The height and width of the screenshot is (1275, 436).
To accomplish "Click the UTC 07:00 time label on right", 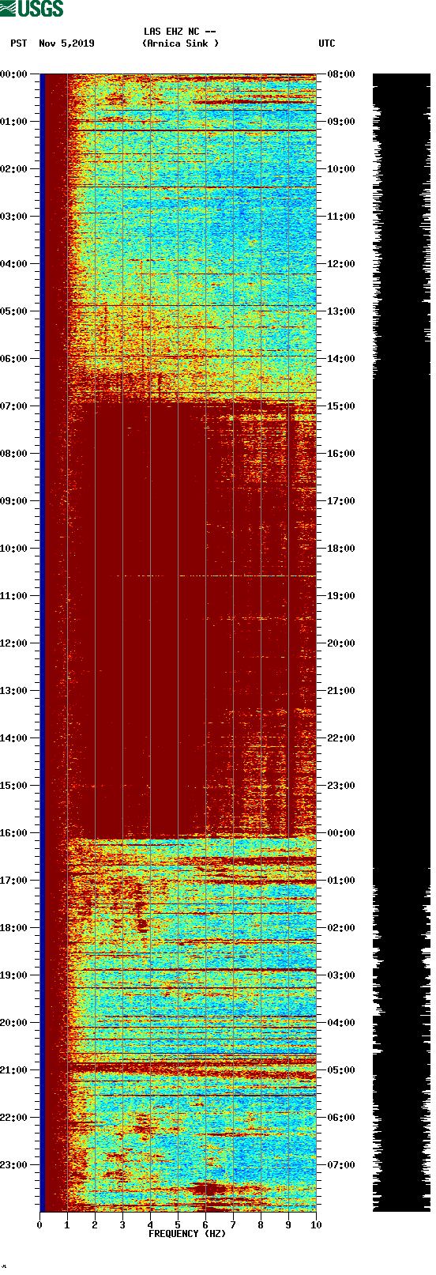I will click(x=341, y=1165).
